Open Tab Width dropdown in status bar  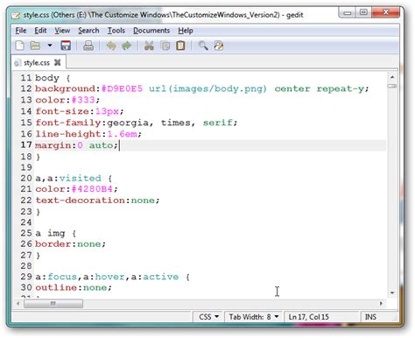[x=253, y=317]
